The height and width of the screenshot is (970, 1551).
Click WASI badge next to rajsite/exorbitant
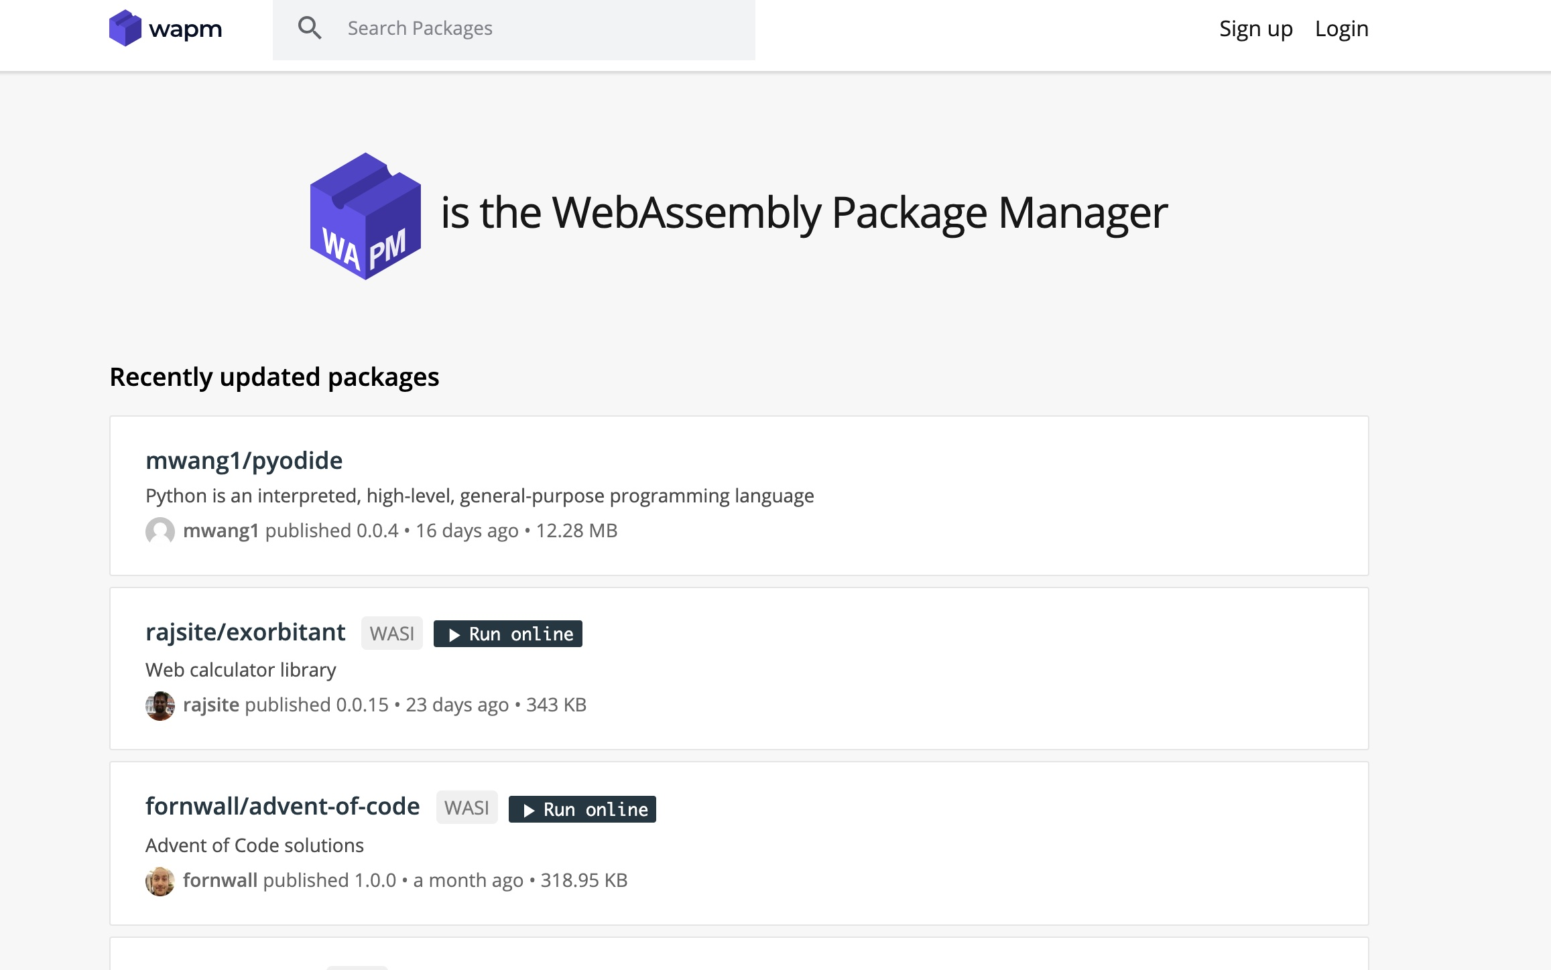391,634
